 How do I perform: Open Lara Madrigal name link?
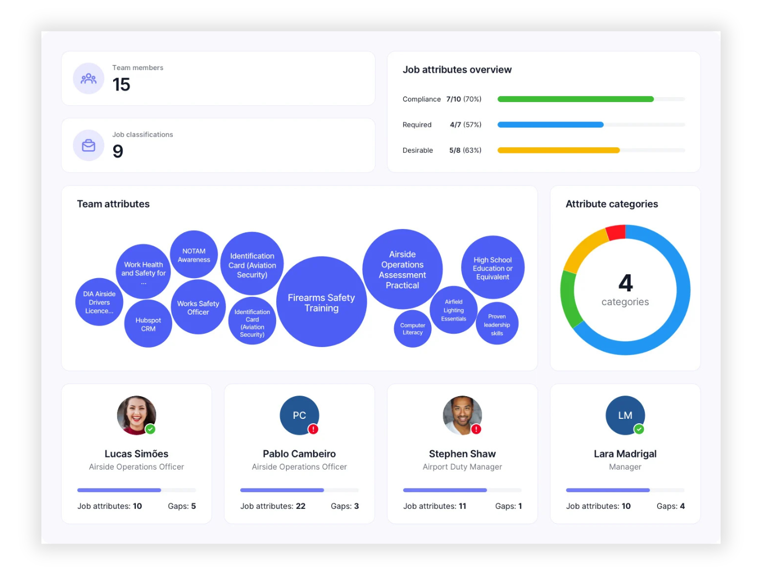point(625,454)
